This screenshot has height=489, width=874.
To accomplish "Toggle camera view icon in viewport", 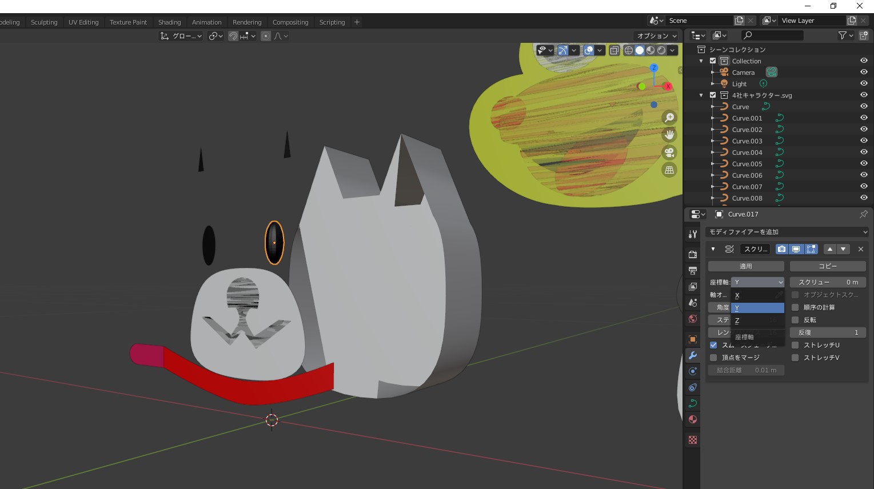I will coord(669,153).
